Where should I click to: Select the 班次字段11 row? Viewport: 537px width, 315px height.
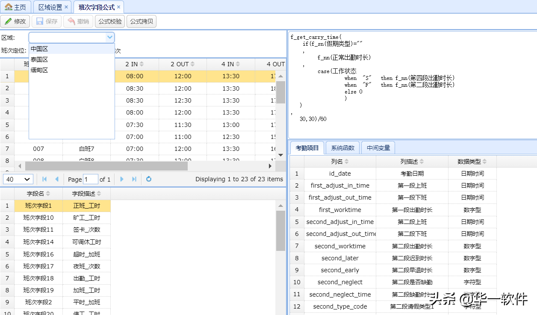[56, 230]
